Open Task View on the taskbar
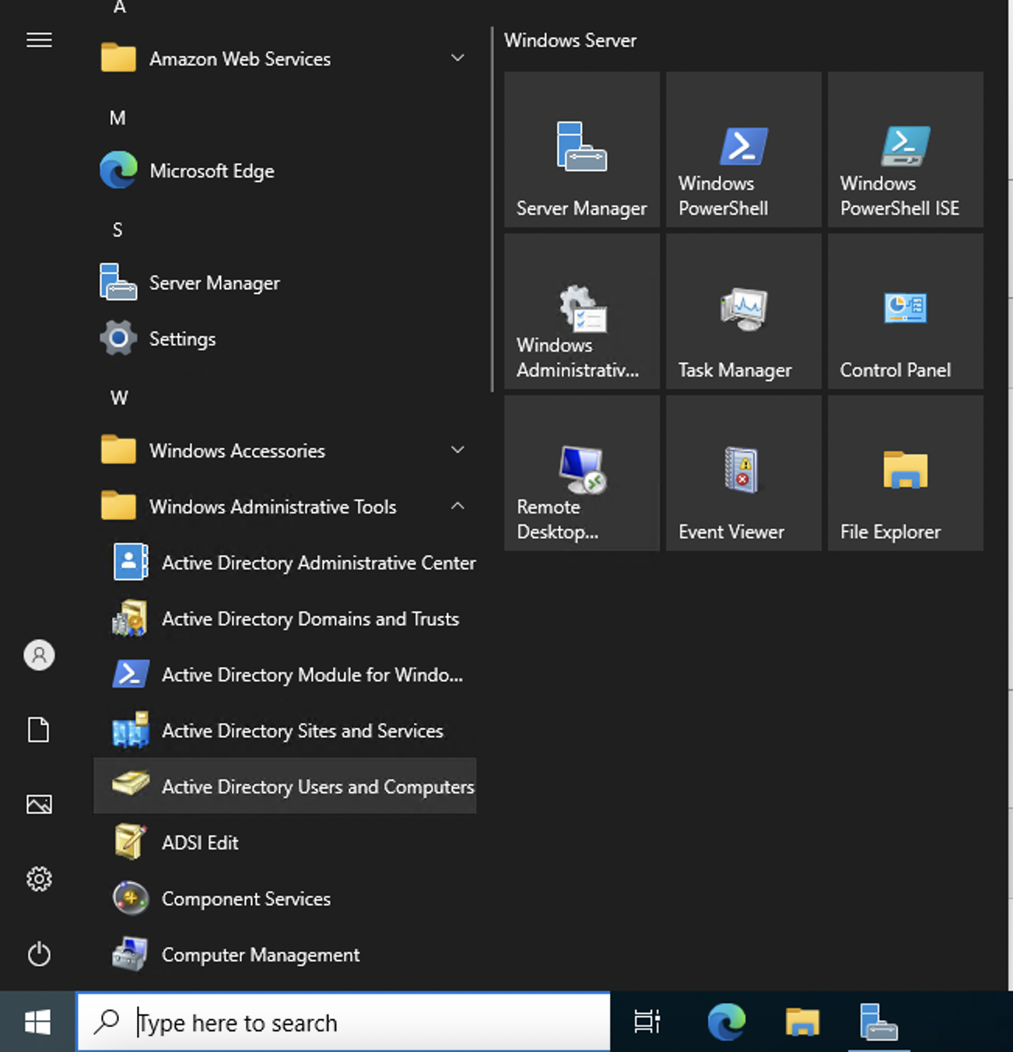This screenshot has width=1013, height=1052. [647, 1022]
